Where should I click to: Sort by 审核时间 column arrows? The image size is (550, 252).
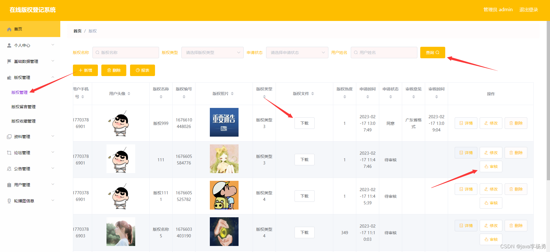point(437,97)
